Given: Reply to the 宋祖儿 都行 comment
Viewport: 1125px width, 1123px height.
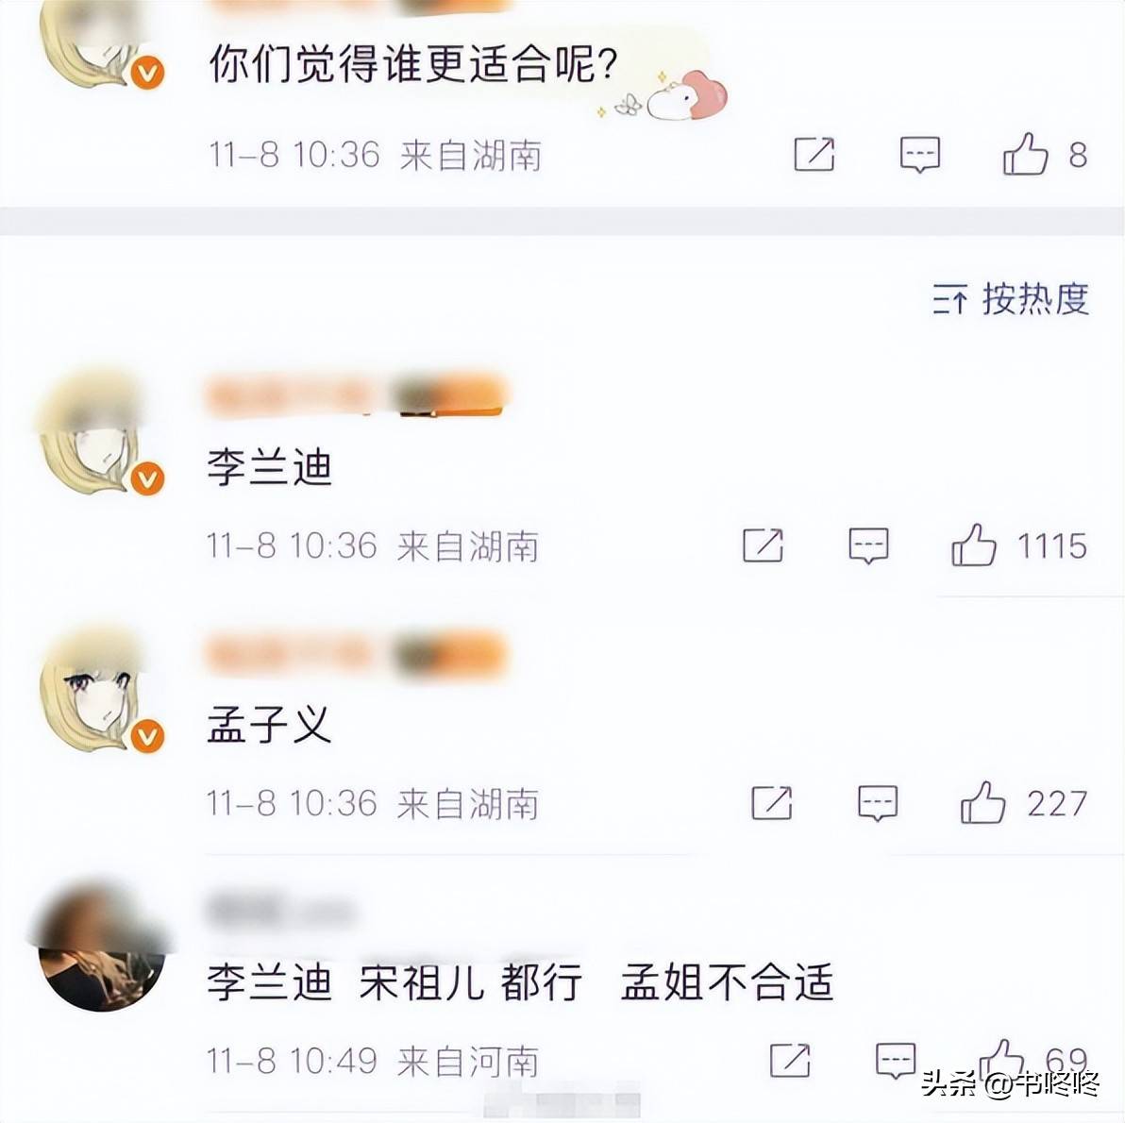Looking at the screenshot, I should tap(896, 1060).
